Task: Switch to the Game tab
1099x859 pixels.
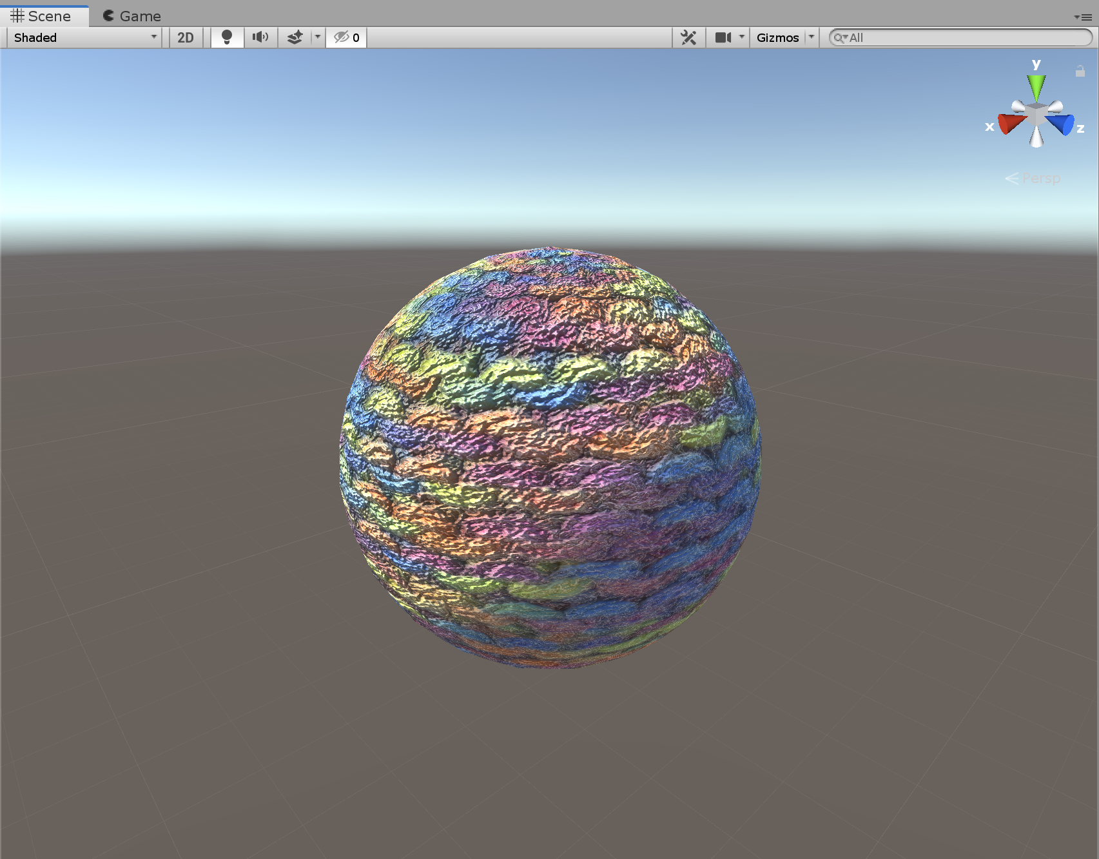Action: click(x=131, y=15)
